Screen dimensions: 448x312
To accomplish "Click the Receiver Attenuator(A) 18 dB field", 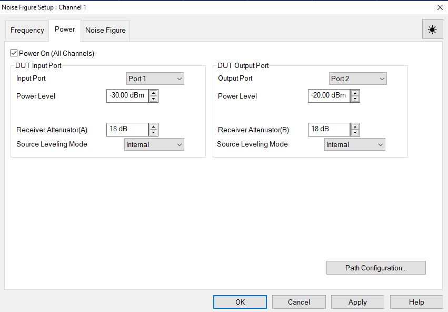I will (127, 129).
